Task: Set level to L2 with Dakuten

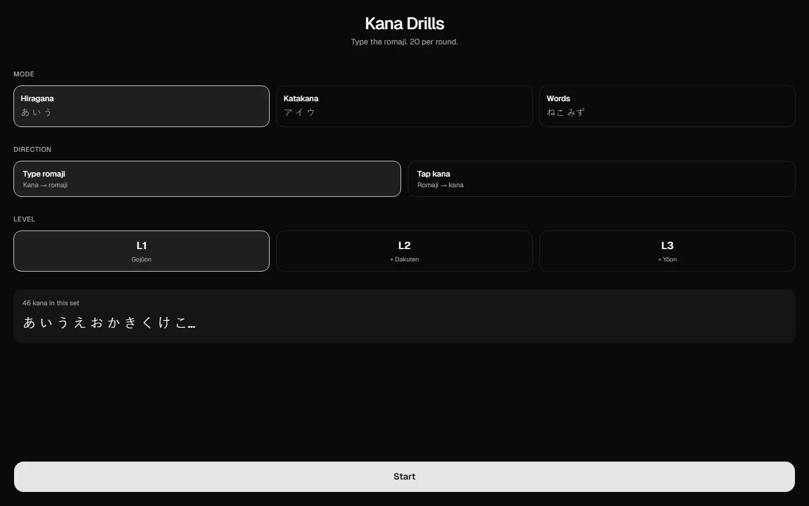Action: (x=404, y=251)
